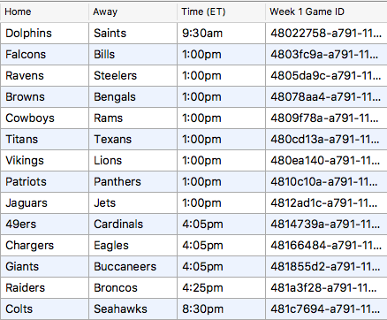Select game ID starting with 4803fc9a
This screenshot has height=320, width=387.
pos(327,55)
